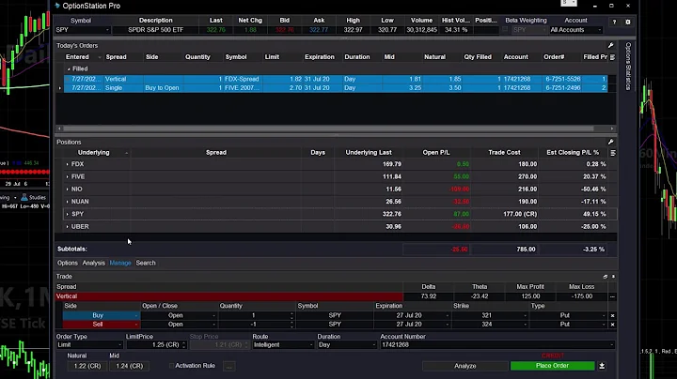Select the FIVE Buy to Open order row

coord(336,88)
